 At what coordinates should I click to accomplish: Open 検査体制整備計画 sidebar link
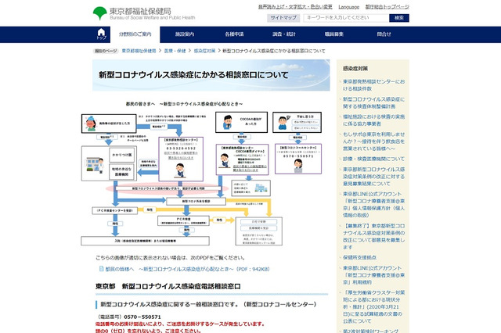374,102
